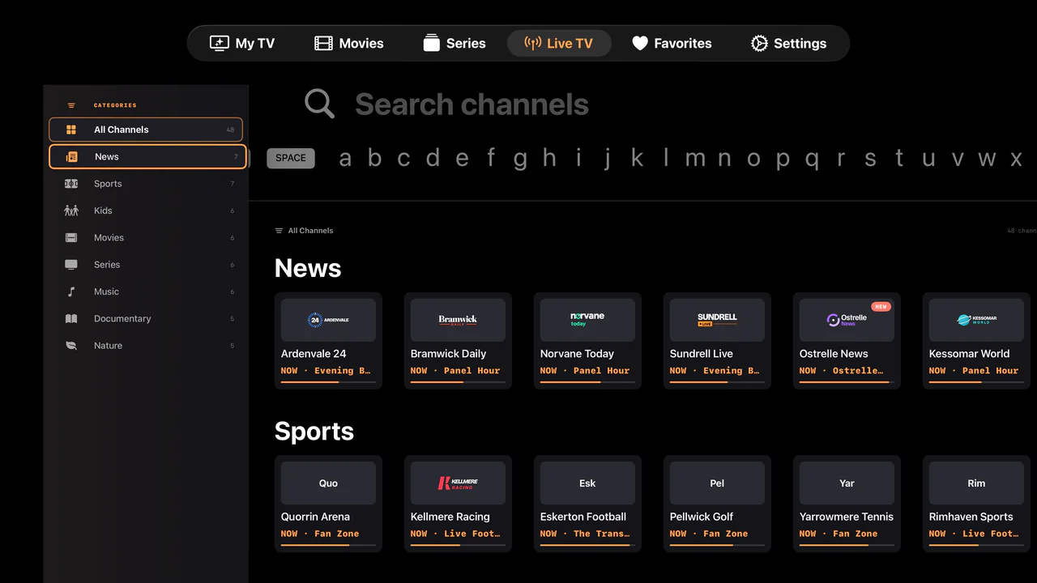
Task: Open the Norvane Today channel logo
Action: pos(587,319)
